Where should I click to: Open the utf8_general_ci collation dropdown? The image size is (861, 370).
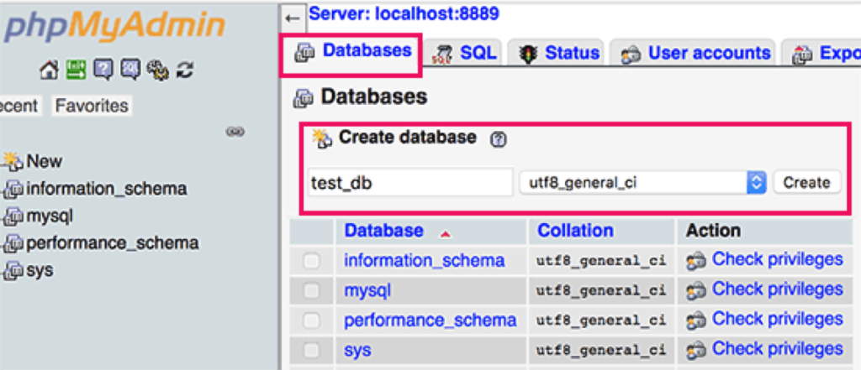(642, 183)
